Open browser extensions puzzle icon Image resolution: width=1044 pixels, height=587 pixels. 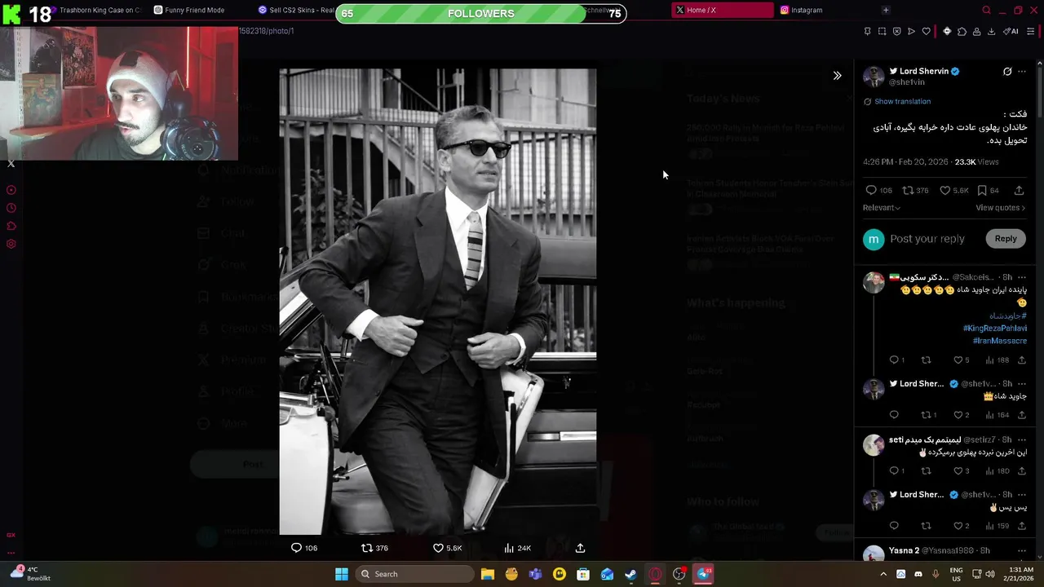962,31
